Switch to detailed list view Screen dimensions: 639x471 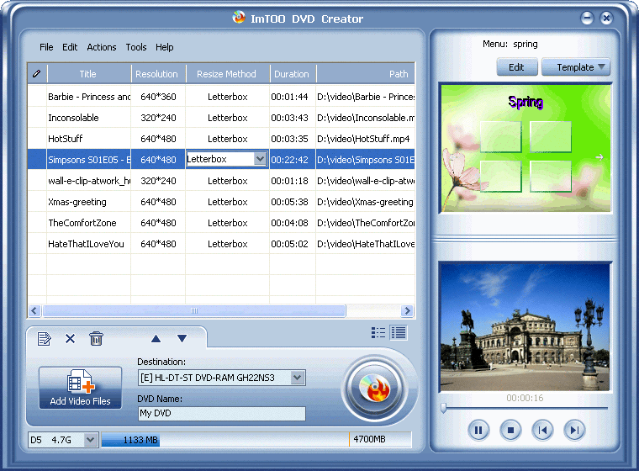coord(399,333)
